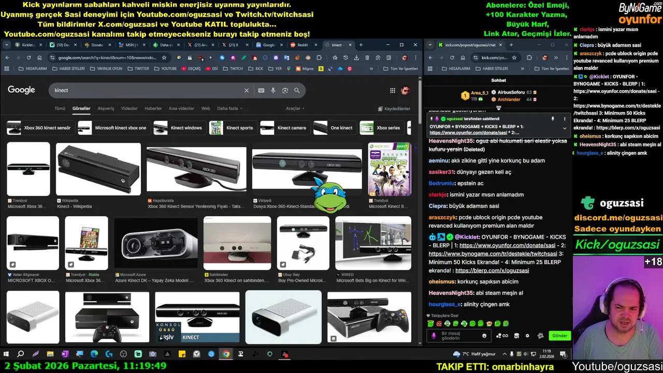663x373 pixels.
Task: Click 'Area_5_1' top gifter name
Action: [480, 92]
